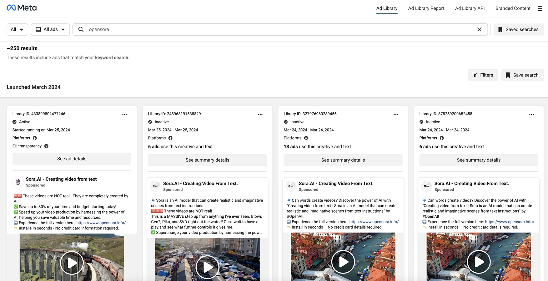
Task: Click 'Library ID: 878269200652458' text
Action: (446, 114)
